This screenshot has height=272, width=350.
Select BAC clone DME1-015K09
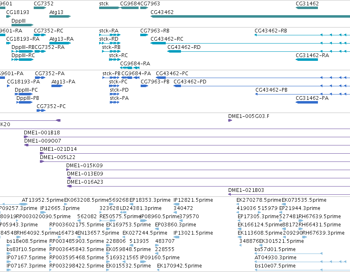tap(208, 170)
